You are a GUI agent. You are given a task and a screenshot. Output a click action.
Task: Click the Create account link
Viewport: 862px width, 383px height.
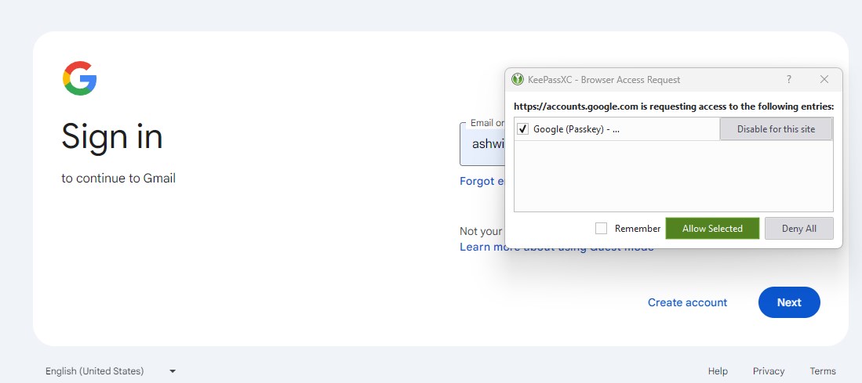tap(687, 302)
